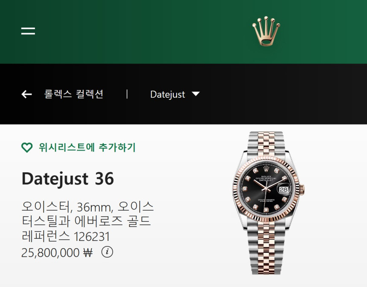The image size is (367, 287).
Task: Select the Datejust collection label
Action: click(168, 95)
